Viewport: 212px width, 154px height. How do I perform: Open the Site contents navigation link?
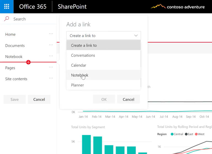point(16,79)
